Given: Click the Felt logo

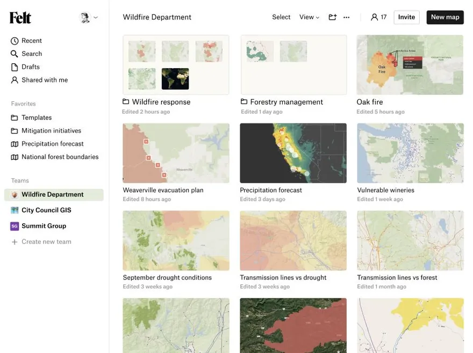Looking at the screenshot, I should coord(20,18).
